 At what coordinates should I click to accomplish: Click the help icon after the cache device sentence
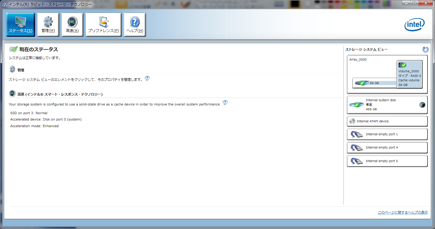(x=225, y=103)
